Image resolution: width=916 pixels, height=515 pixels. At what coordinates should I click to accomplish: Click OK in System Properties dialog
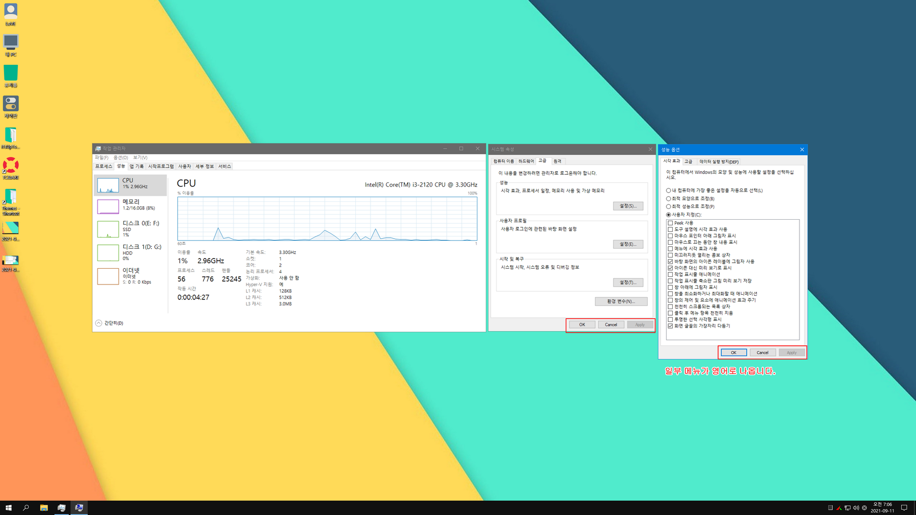pos(582,325)
